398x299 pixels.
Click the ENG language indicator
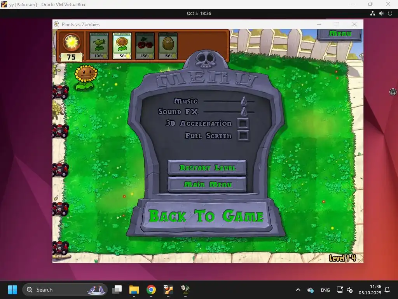coord(325,290)
